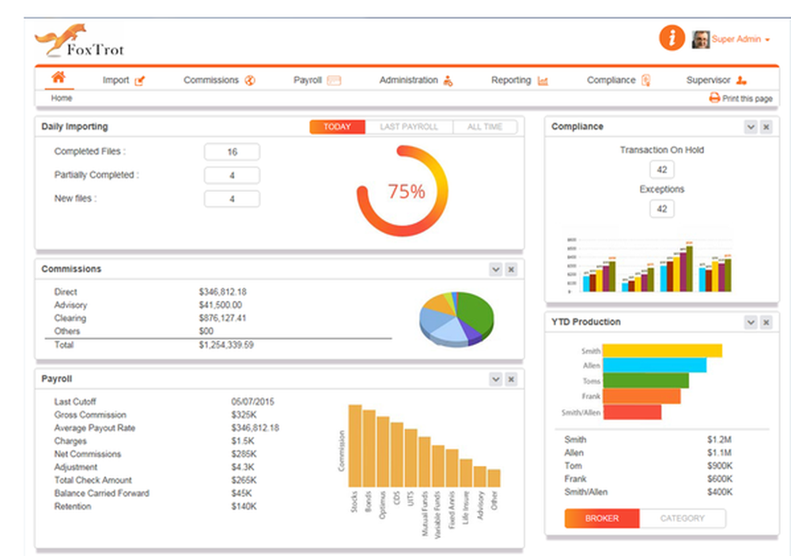Click the compliance bar chart

[x=649, y=265]
